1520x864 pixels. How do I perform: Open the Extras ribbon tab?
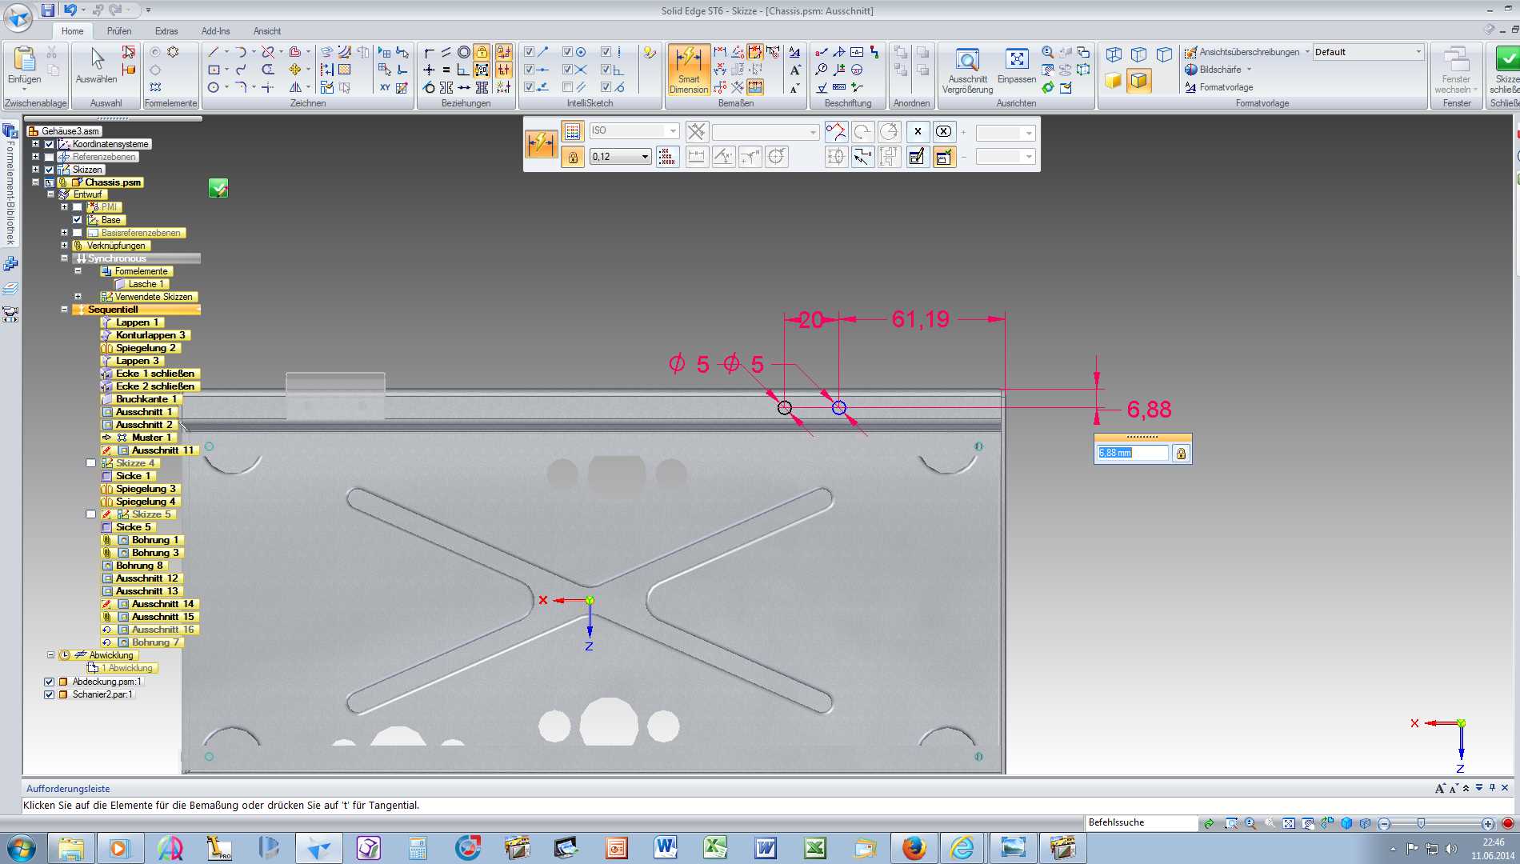click(x=166, y=31)
